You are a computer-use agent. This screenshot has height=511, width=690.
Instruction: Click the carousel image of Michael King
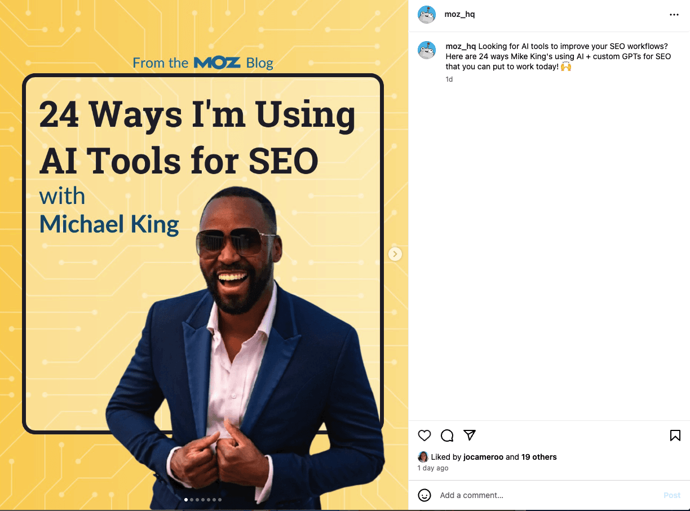click(x=204, y=255)
